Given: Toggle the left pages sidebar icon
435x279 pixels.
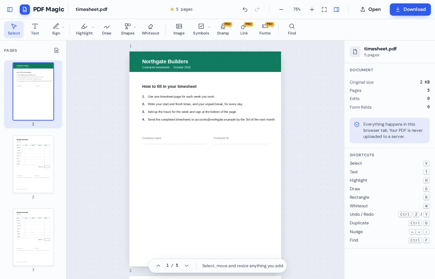Looking at the screenshot, I should click(x=10, y=10).
